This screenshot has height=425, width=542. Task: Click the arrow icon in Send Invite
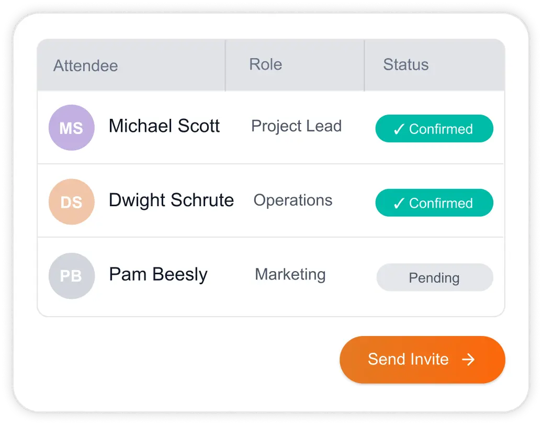coord(468,359)
